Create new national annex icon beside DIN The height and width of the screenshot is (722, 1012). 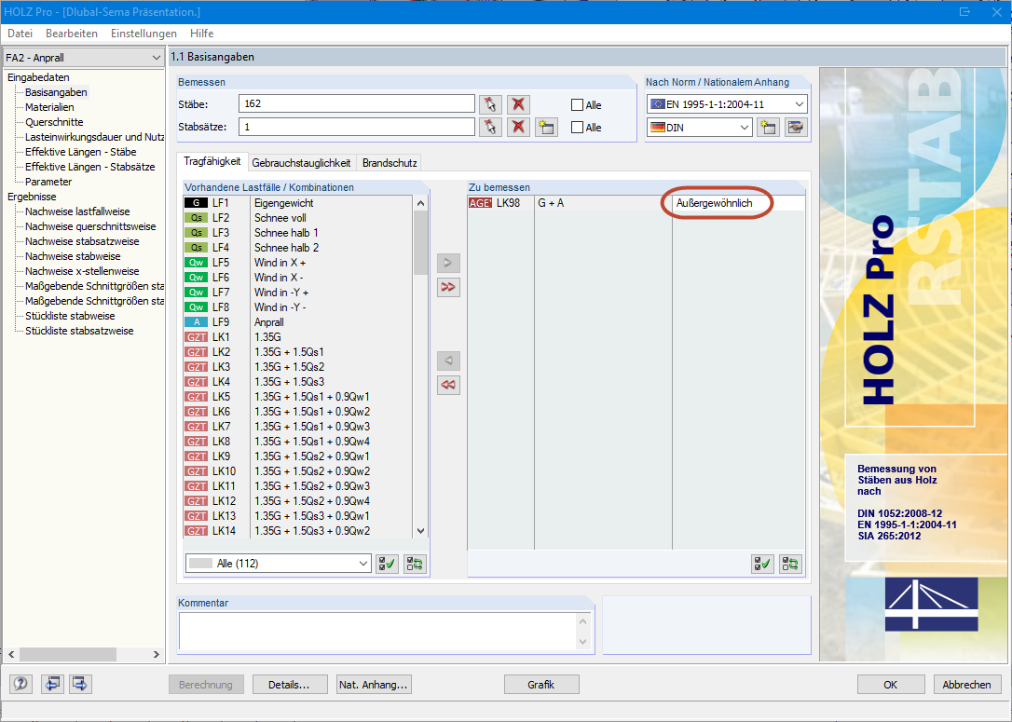tap(768, 127)
